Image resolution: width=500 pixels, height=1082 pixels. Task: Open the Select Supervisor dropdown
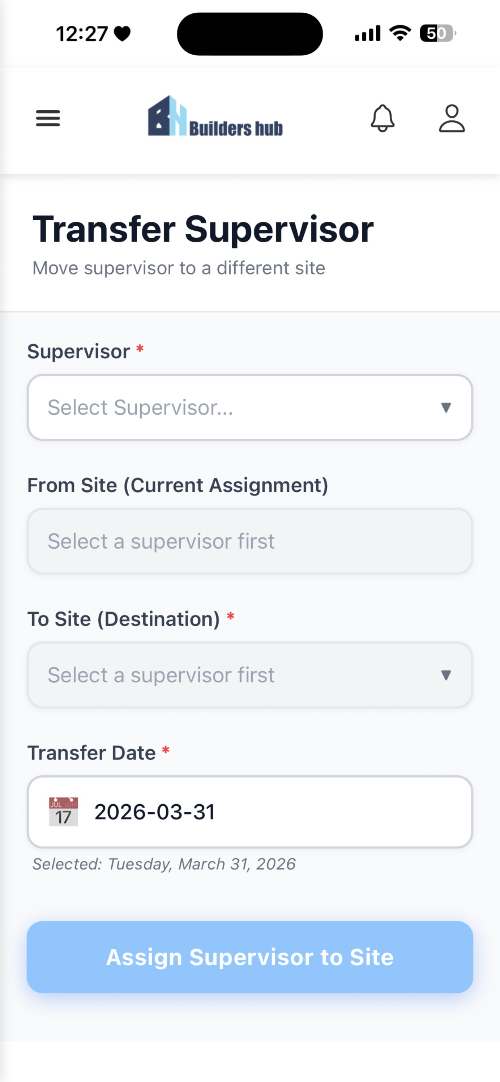tap(250, 407)
